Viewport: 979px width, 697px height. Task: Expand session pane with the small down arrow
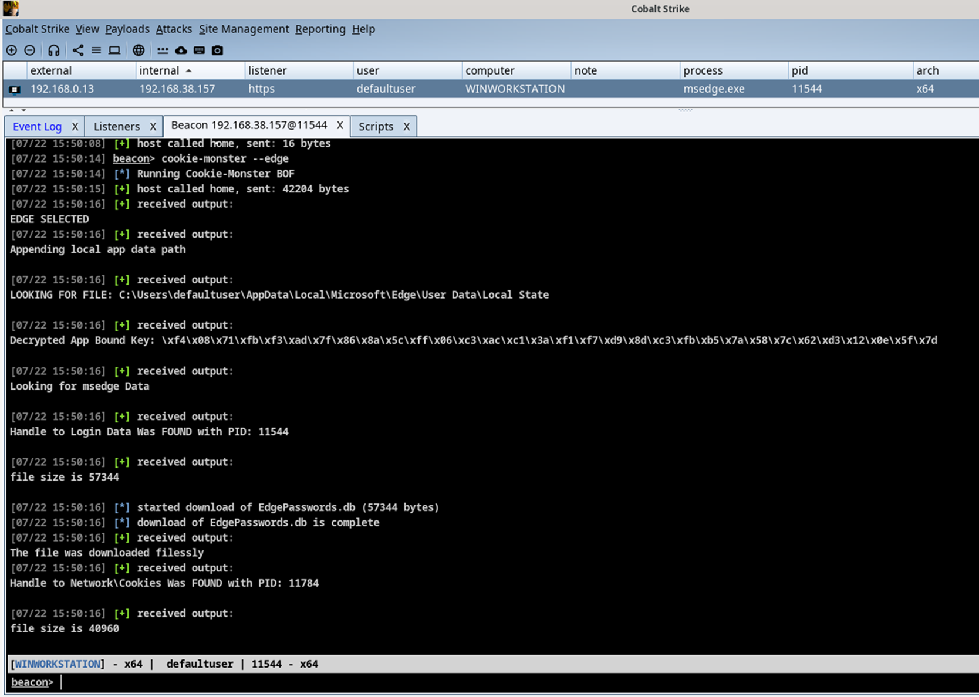click(23, 110)
